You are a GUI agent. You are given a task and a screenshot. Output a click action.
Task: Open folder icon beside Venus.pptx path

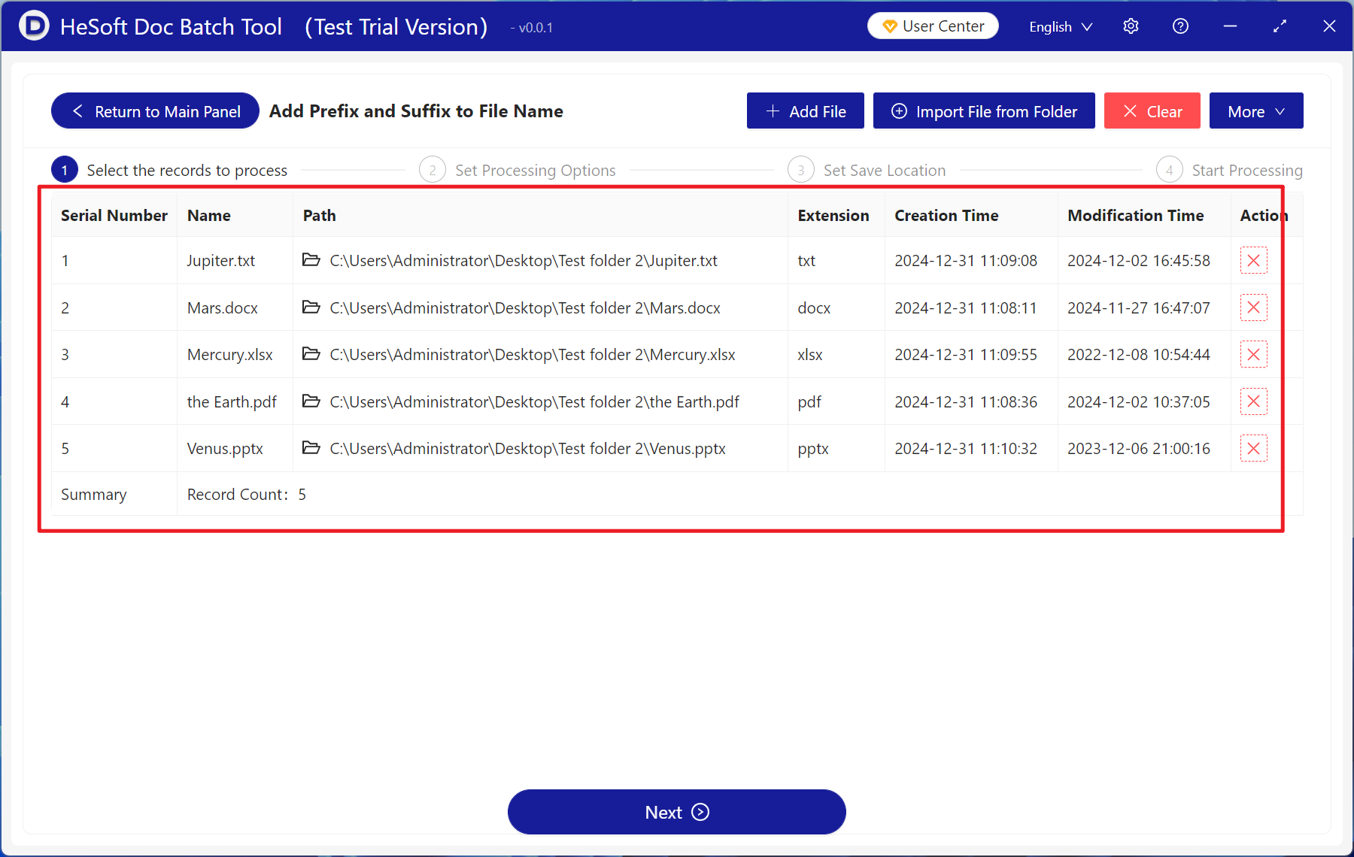(x=311, y=448)
